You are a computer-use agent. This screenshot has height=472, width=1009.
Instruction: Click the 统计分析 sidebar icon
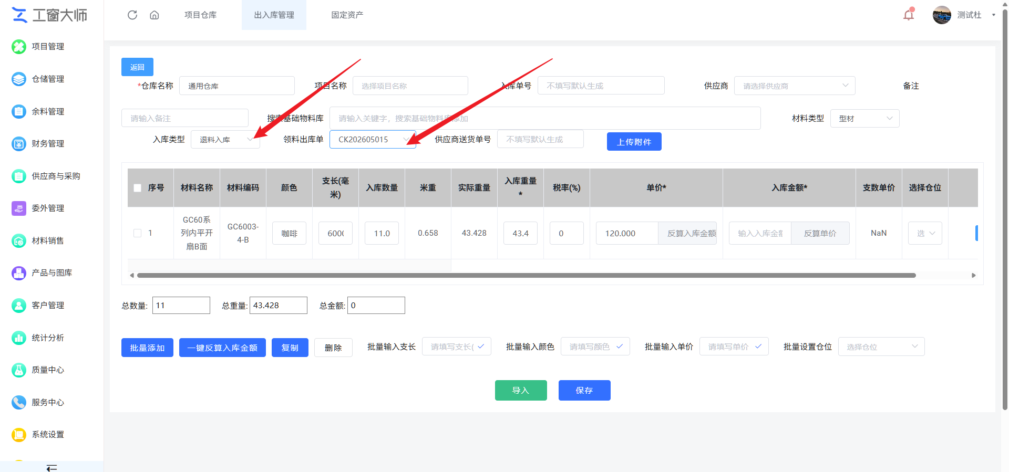click(x=19, y=338)
